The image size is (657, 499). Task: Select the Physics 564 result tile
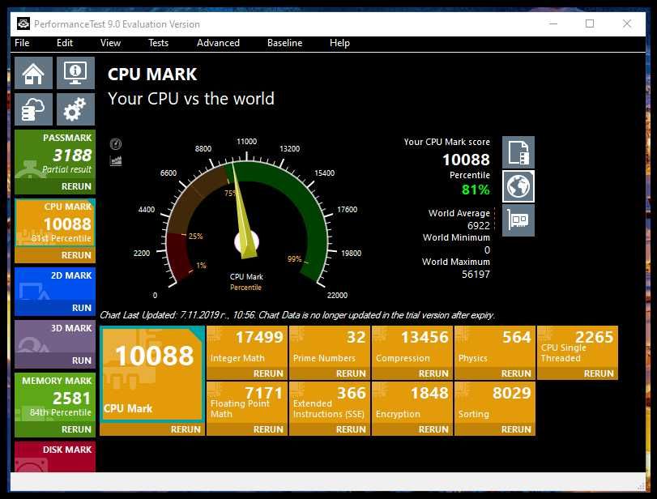tap(494, 347)
